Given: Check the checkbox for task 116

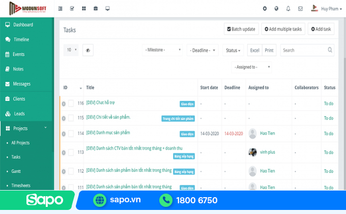Looking at the screenshot, I should tap(71, 103).
